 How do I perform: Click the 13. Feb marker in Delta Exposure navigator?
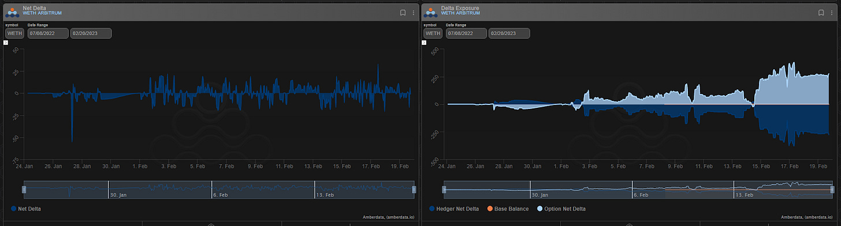[x=744, y=195]
